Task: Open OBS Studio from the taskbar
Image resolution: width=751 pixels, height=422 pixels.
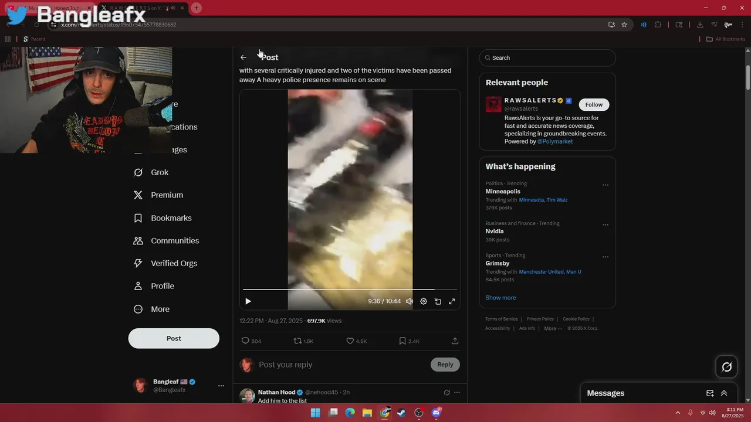Action: tap(419, 413)
